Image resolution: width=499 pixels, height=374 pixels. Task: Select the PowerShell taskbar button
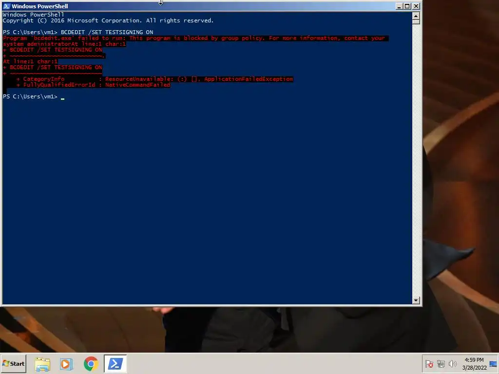pyautogui.click(x=115, y=363)
